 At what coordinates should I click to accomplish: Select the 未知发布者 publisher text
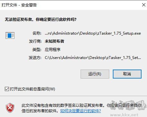[x=54, y=41]
